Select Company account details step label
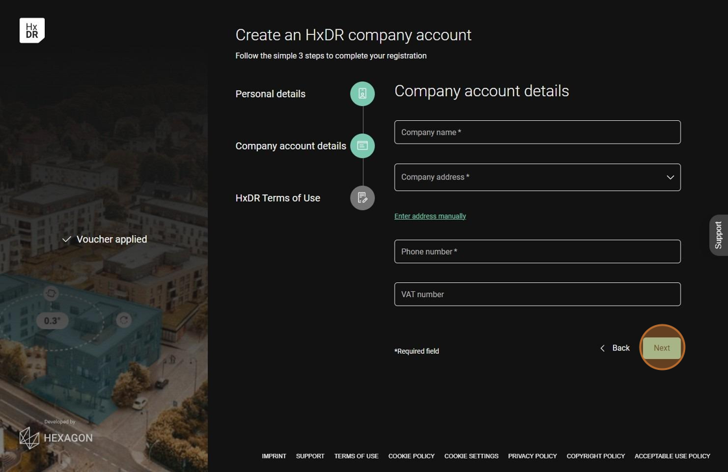 coord(291,146)
